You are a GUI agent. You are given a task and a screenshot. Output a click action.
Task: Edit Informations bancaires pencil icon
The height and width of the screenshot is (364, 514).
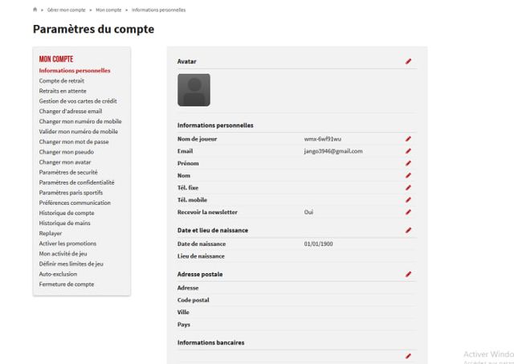pos(408,356)
